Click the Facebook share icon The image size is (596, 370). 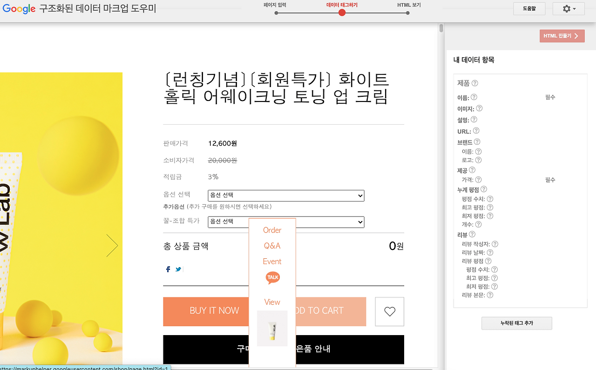[168, 269]
